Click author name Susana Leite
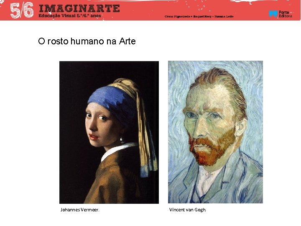Screen dimensions: 301x226 point(224,16)
